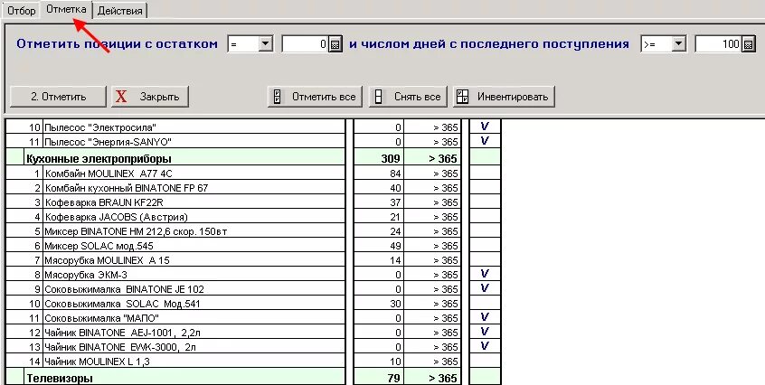
Task: Click the 2. Отметить button
Action: point(58,97)
